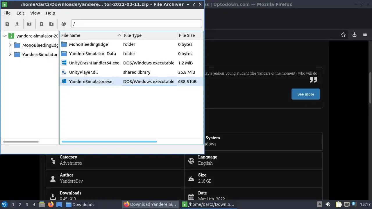This screenshot has height=209, width=372.
Task: Open the Firefox hamburger application menu
Action: [365, 35]
